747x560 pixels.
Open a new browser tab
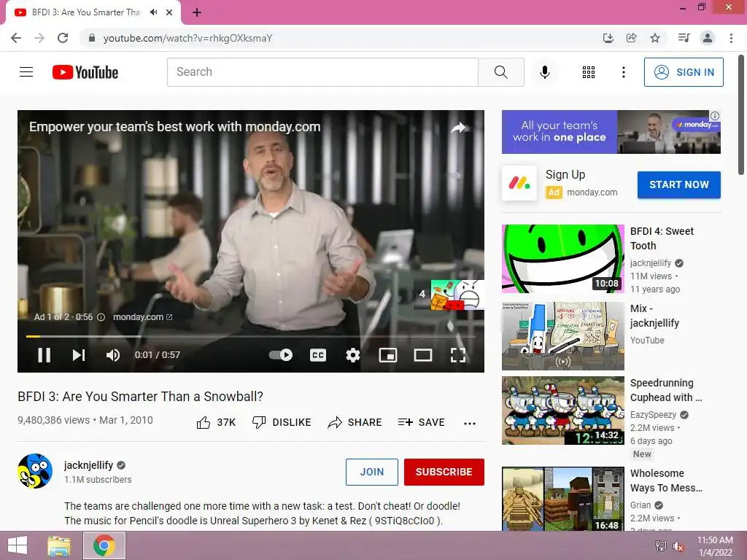coord(197,12)
